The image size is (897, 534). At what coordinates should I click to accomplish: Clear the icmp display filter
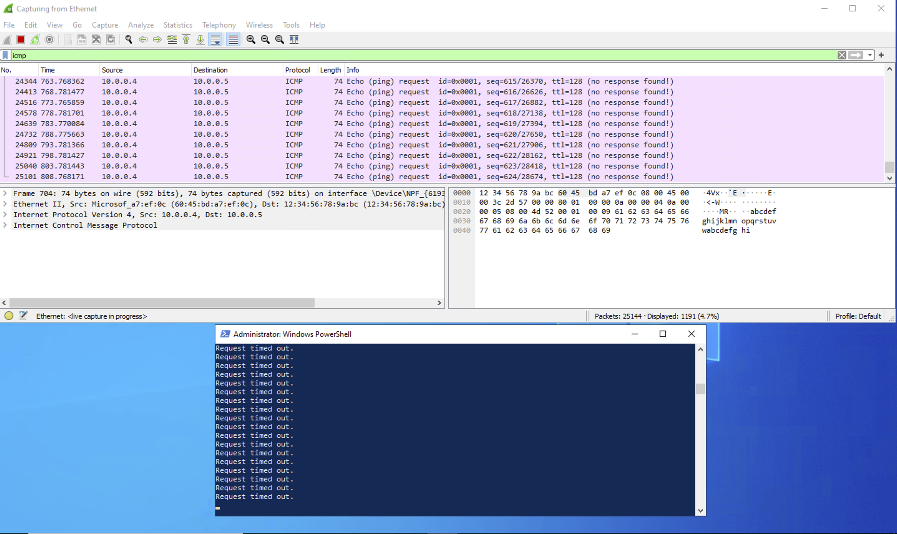841,55
